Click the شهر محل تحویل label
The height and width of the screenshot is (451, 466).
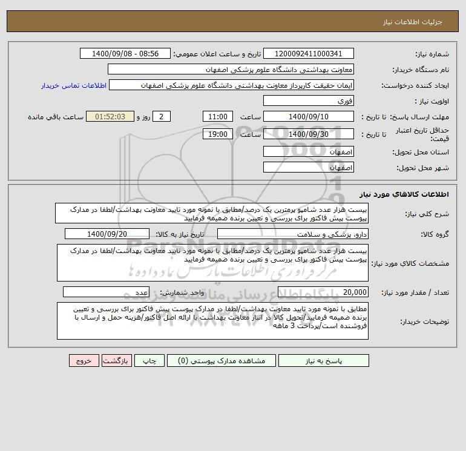(423, 168)
